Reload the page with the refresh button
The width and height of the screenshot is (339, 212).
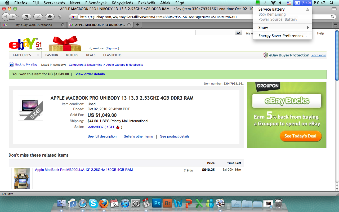26,17
